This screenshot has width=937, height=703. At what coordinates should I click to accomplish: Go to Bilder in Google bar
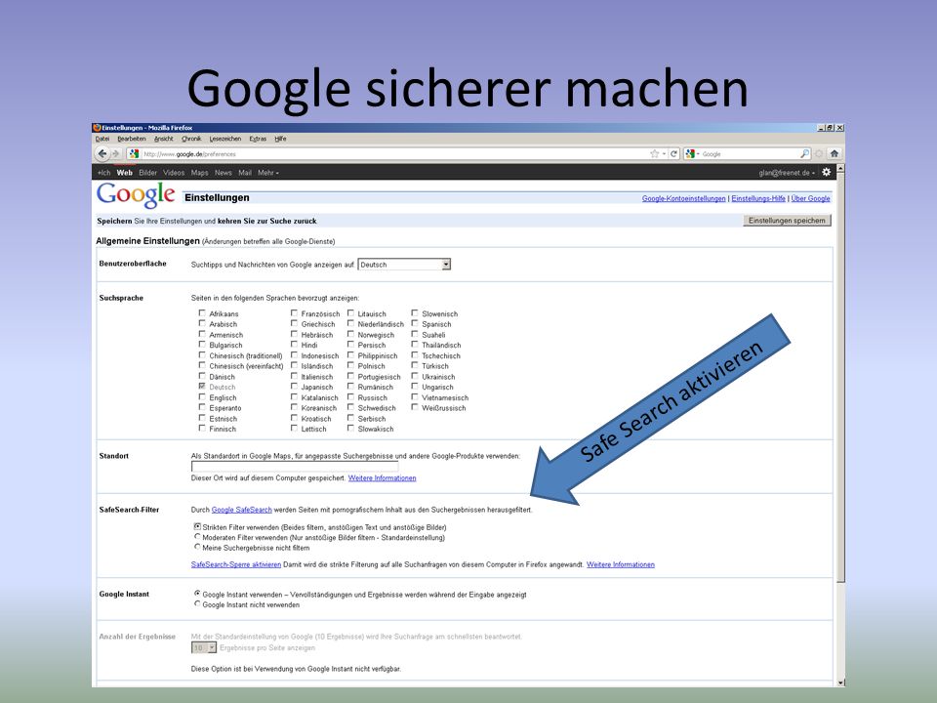pyautogui.click(x=147, y=173)
